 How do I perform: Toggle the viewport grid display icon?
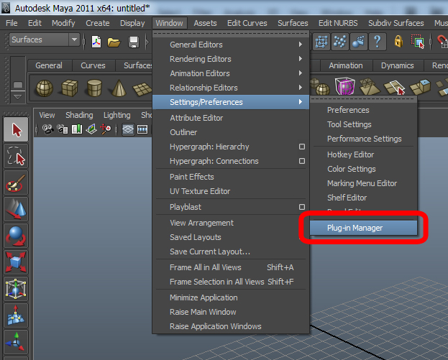[128, 129]
